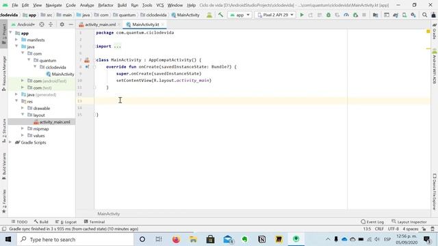
Task: Open the Favorites side panel
Action: click(4, 202)
